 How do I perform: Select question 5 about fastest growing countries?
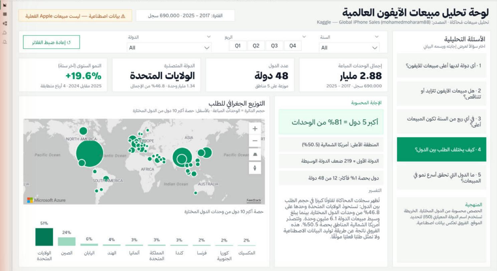click(x=442, y=178)
